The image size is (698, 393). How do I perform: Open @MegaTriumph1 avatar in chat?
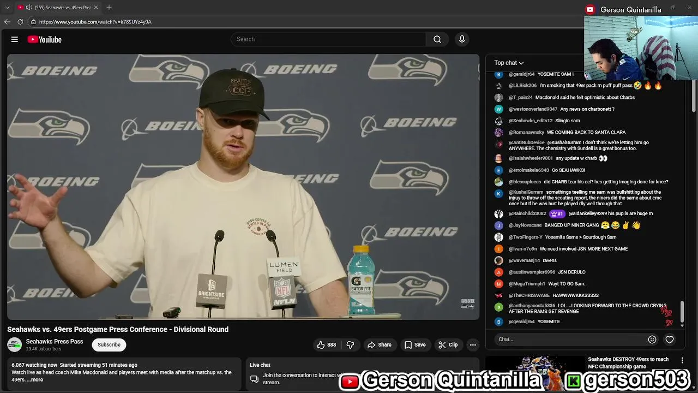coord(498,284)
